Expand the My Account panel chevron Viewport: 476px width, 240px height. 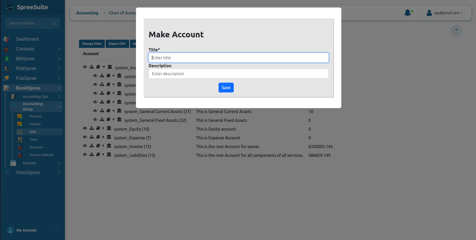[56, 230]
